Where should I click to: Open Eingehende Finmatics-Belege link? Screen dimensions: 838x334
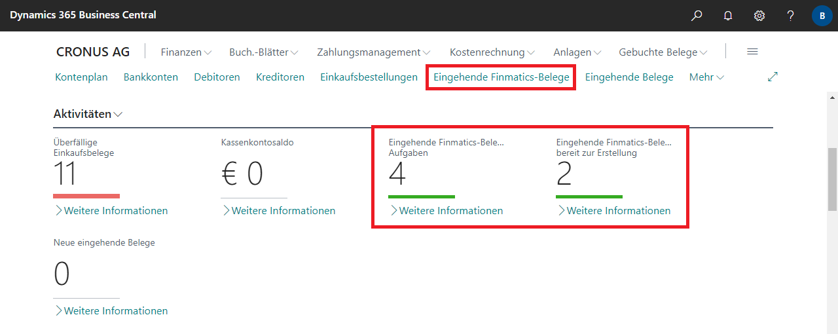click(x=501, y=77)
